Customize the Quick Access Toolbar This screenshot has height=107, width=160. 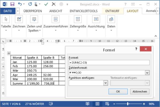(x=67, y=4)
